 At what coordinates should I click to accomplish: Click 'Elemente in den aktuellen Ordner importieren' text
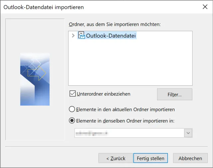click(x=125, y=109)
